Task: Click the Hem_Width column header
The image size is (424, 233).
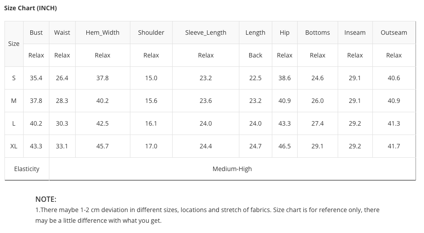Action: [102, 33]
